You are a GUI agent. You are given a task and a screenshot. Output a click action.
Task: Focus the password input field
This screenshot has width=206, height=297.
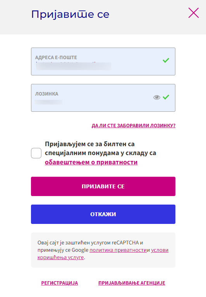(103, 98)
